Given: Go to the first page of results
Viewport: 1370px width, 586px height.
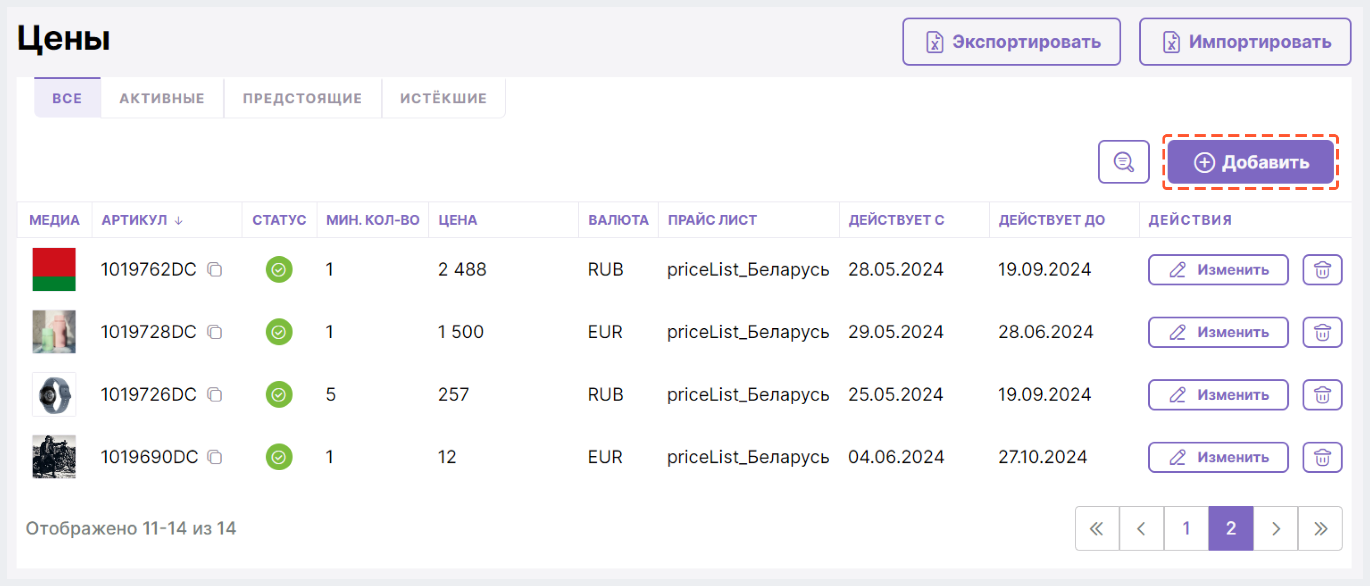Looking at the screenshot, I should (1097, 528).
